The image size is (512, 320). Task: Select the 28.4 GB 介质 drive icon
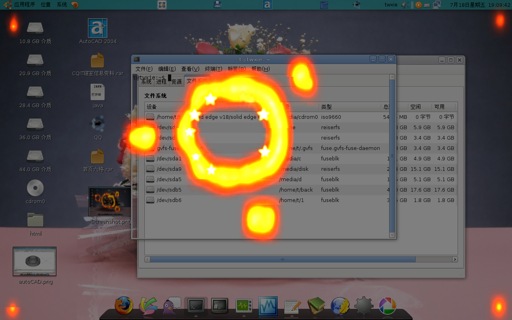[x=35, y=92]
